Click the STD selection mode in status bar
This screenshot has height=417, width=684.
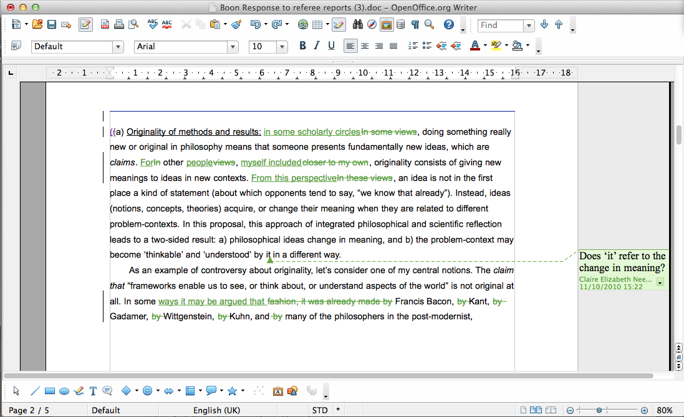pos(320,410)
